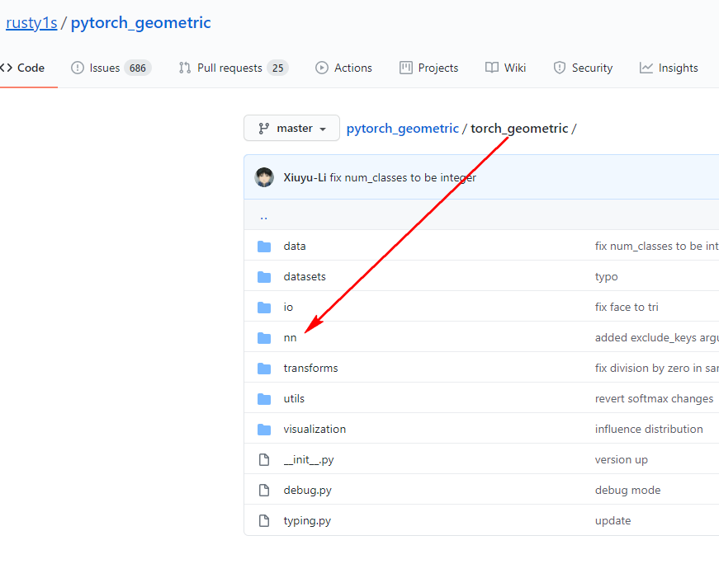
Task: Click the typing.py file icon
Action: 264,520
